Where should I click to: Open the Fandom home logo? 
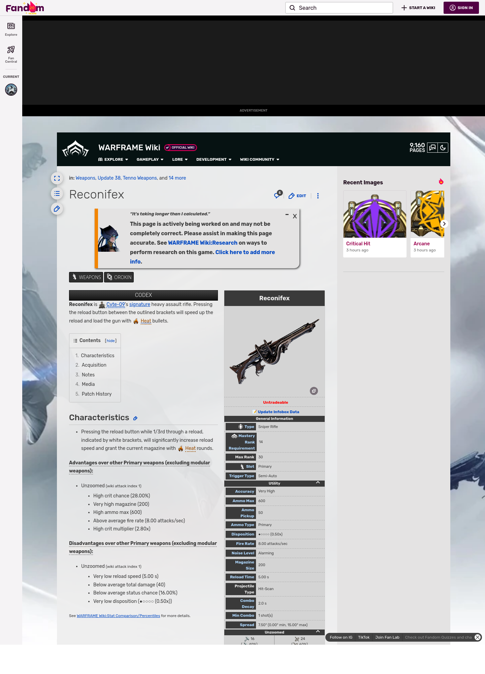coord(25,8)
